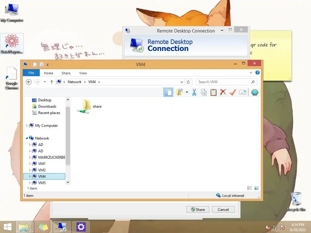Toggle the navigation pane toolbar button

(168, 92)
